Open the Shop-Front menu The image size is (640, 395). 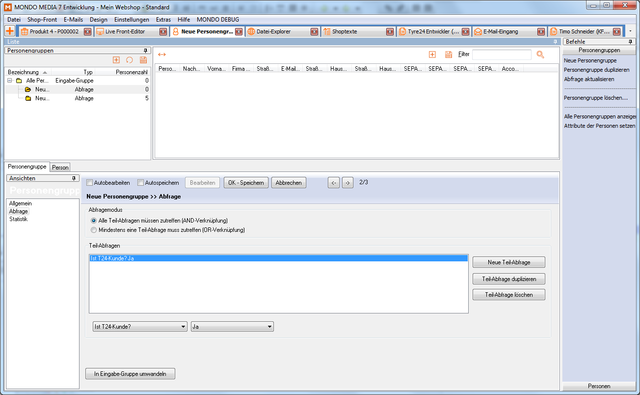point(42,20)
